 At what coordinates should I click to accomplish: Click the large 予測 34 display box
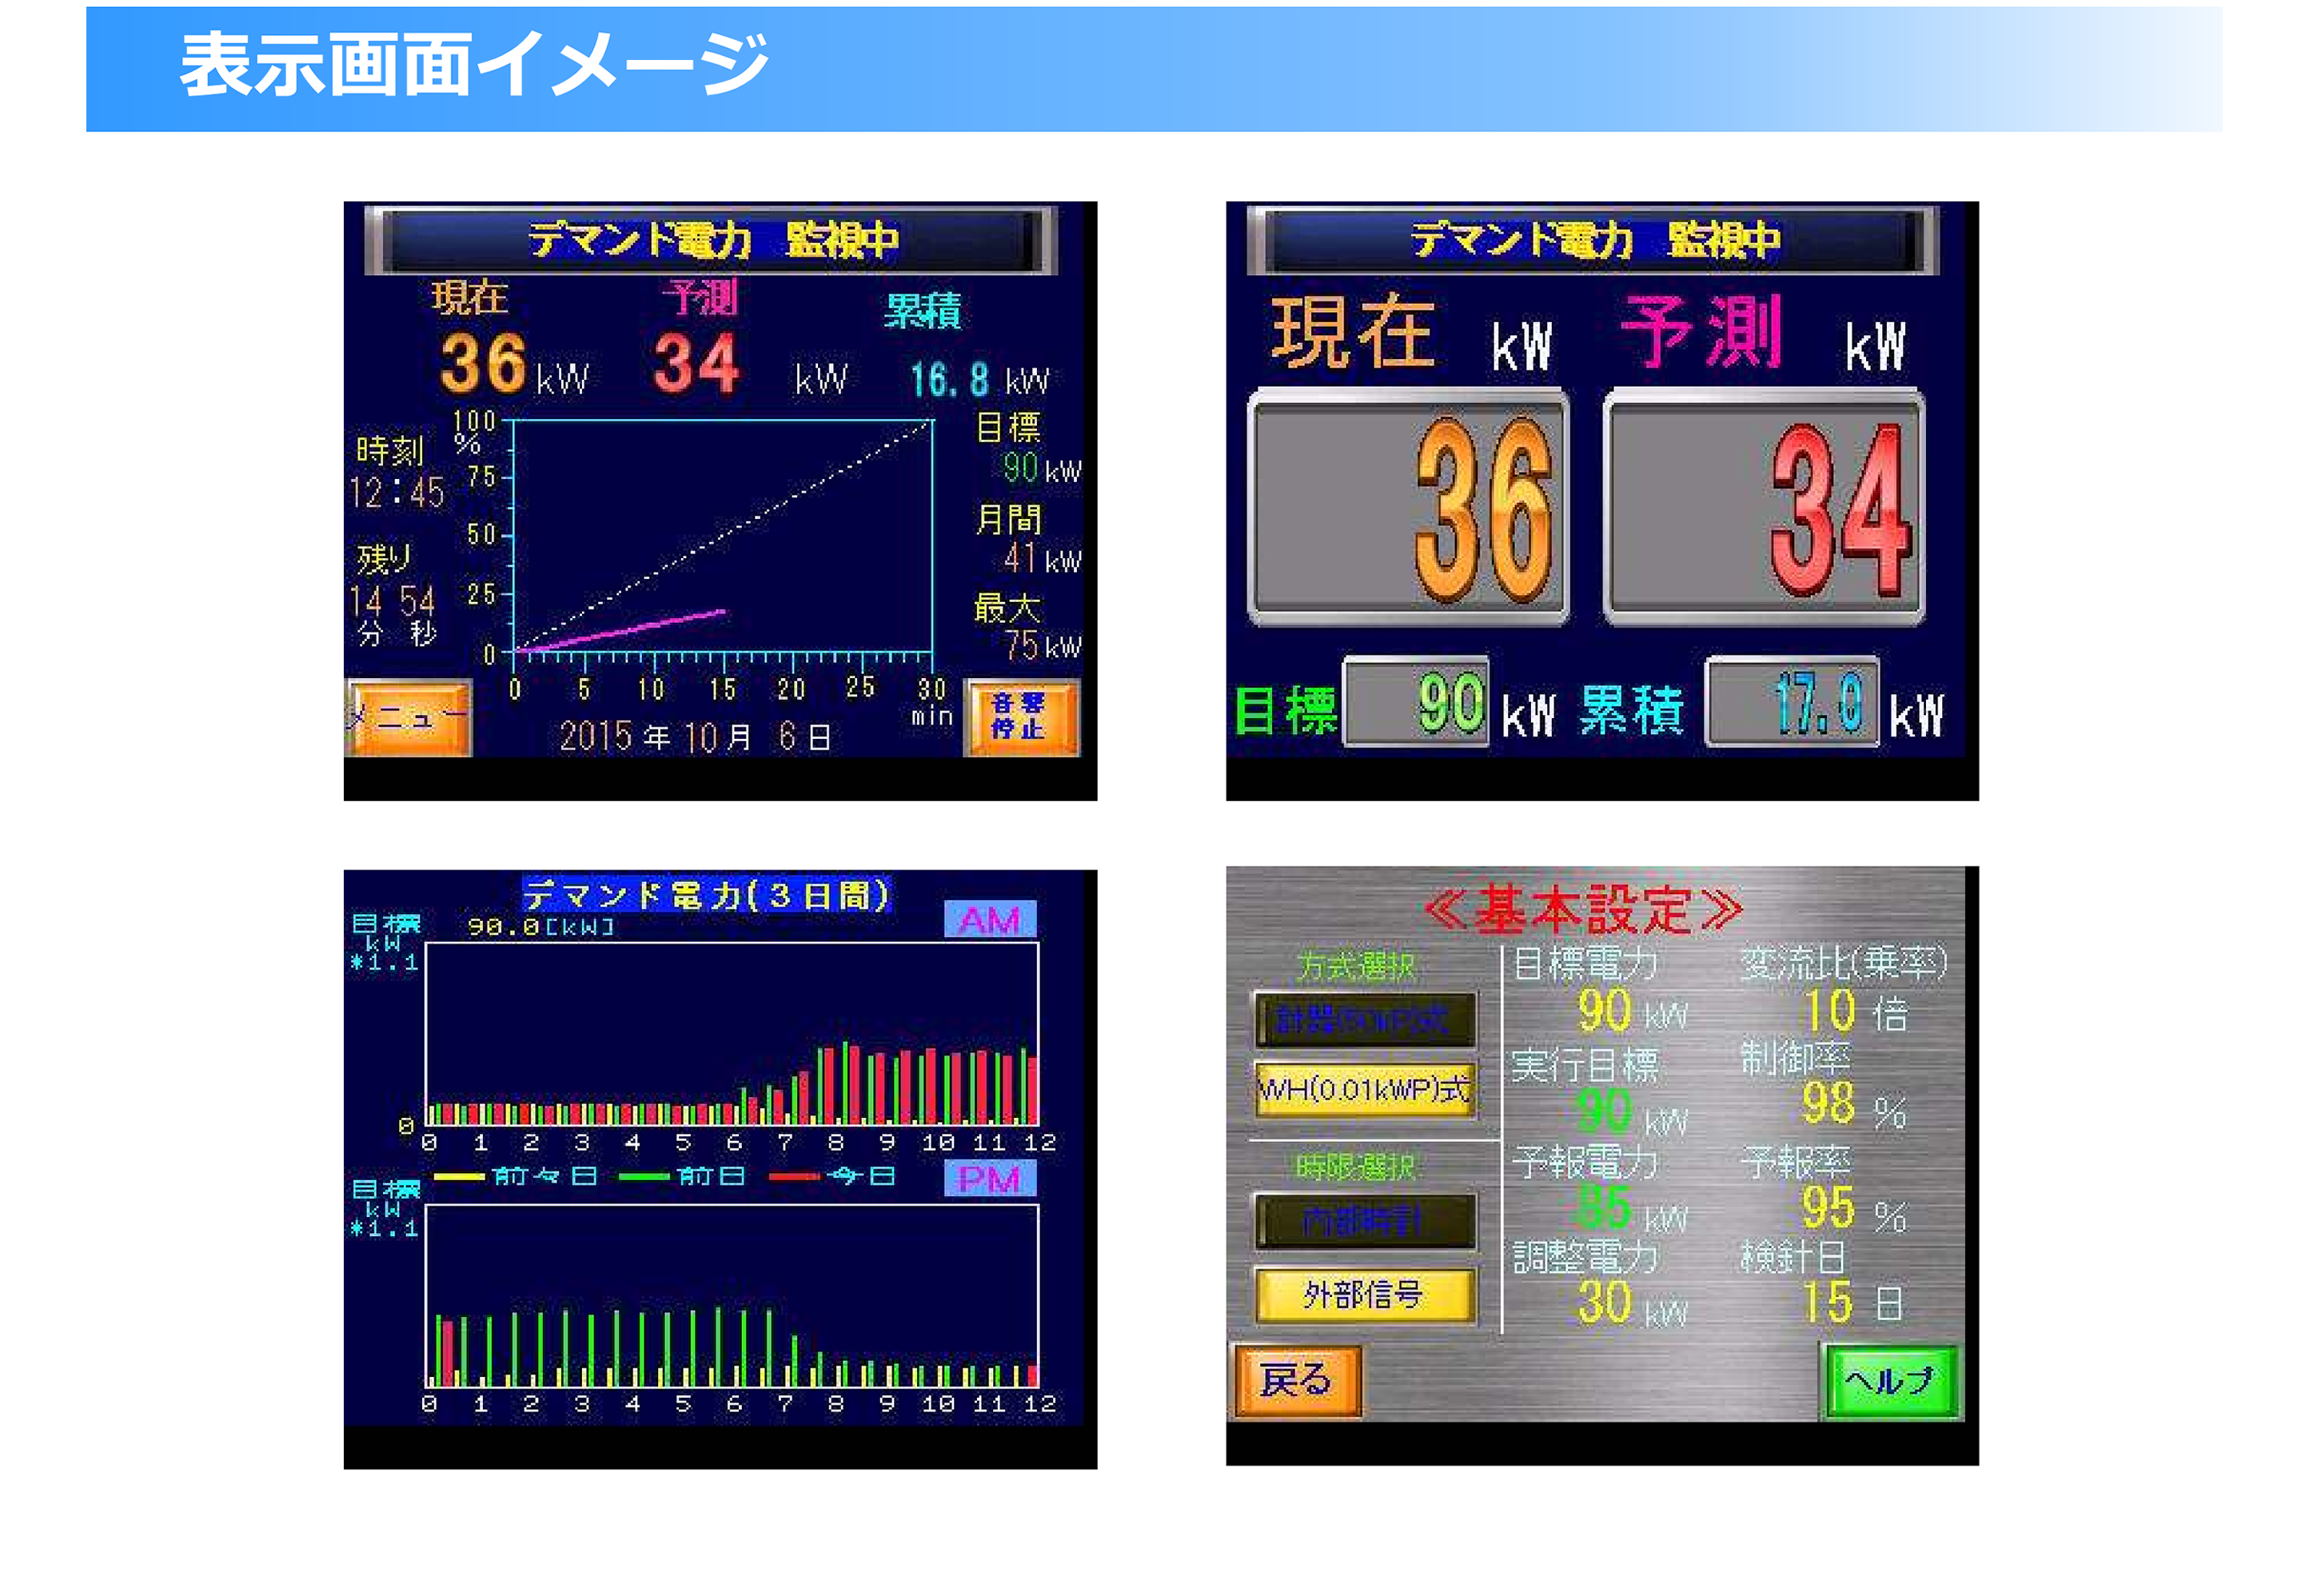click(1764, 508)
